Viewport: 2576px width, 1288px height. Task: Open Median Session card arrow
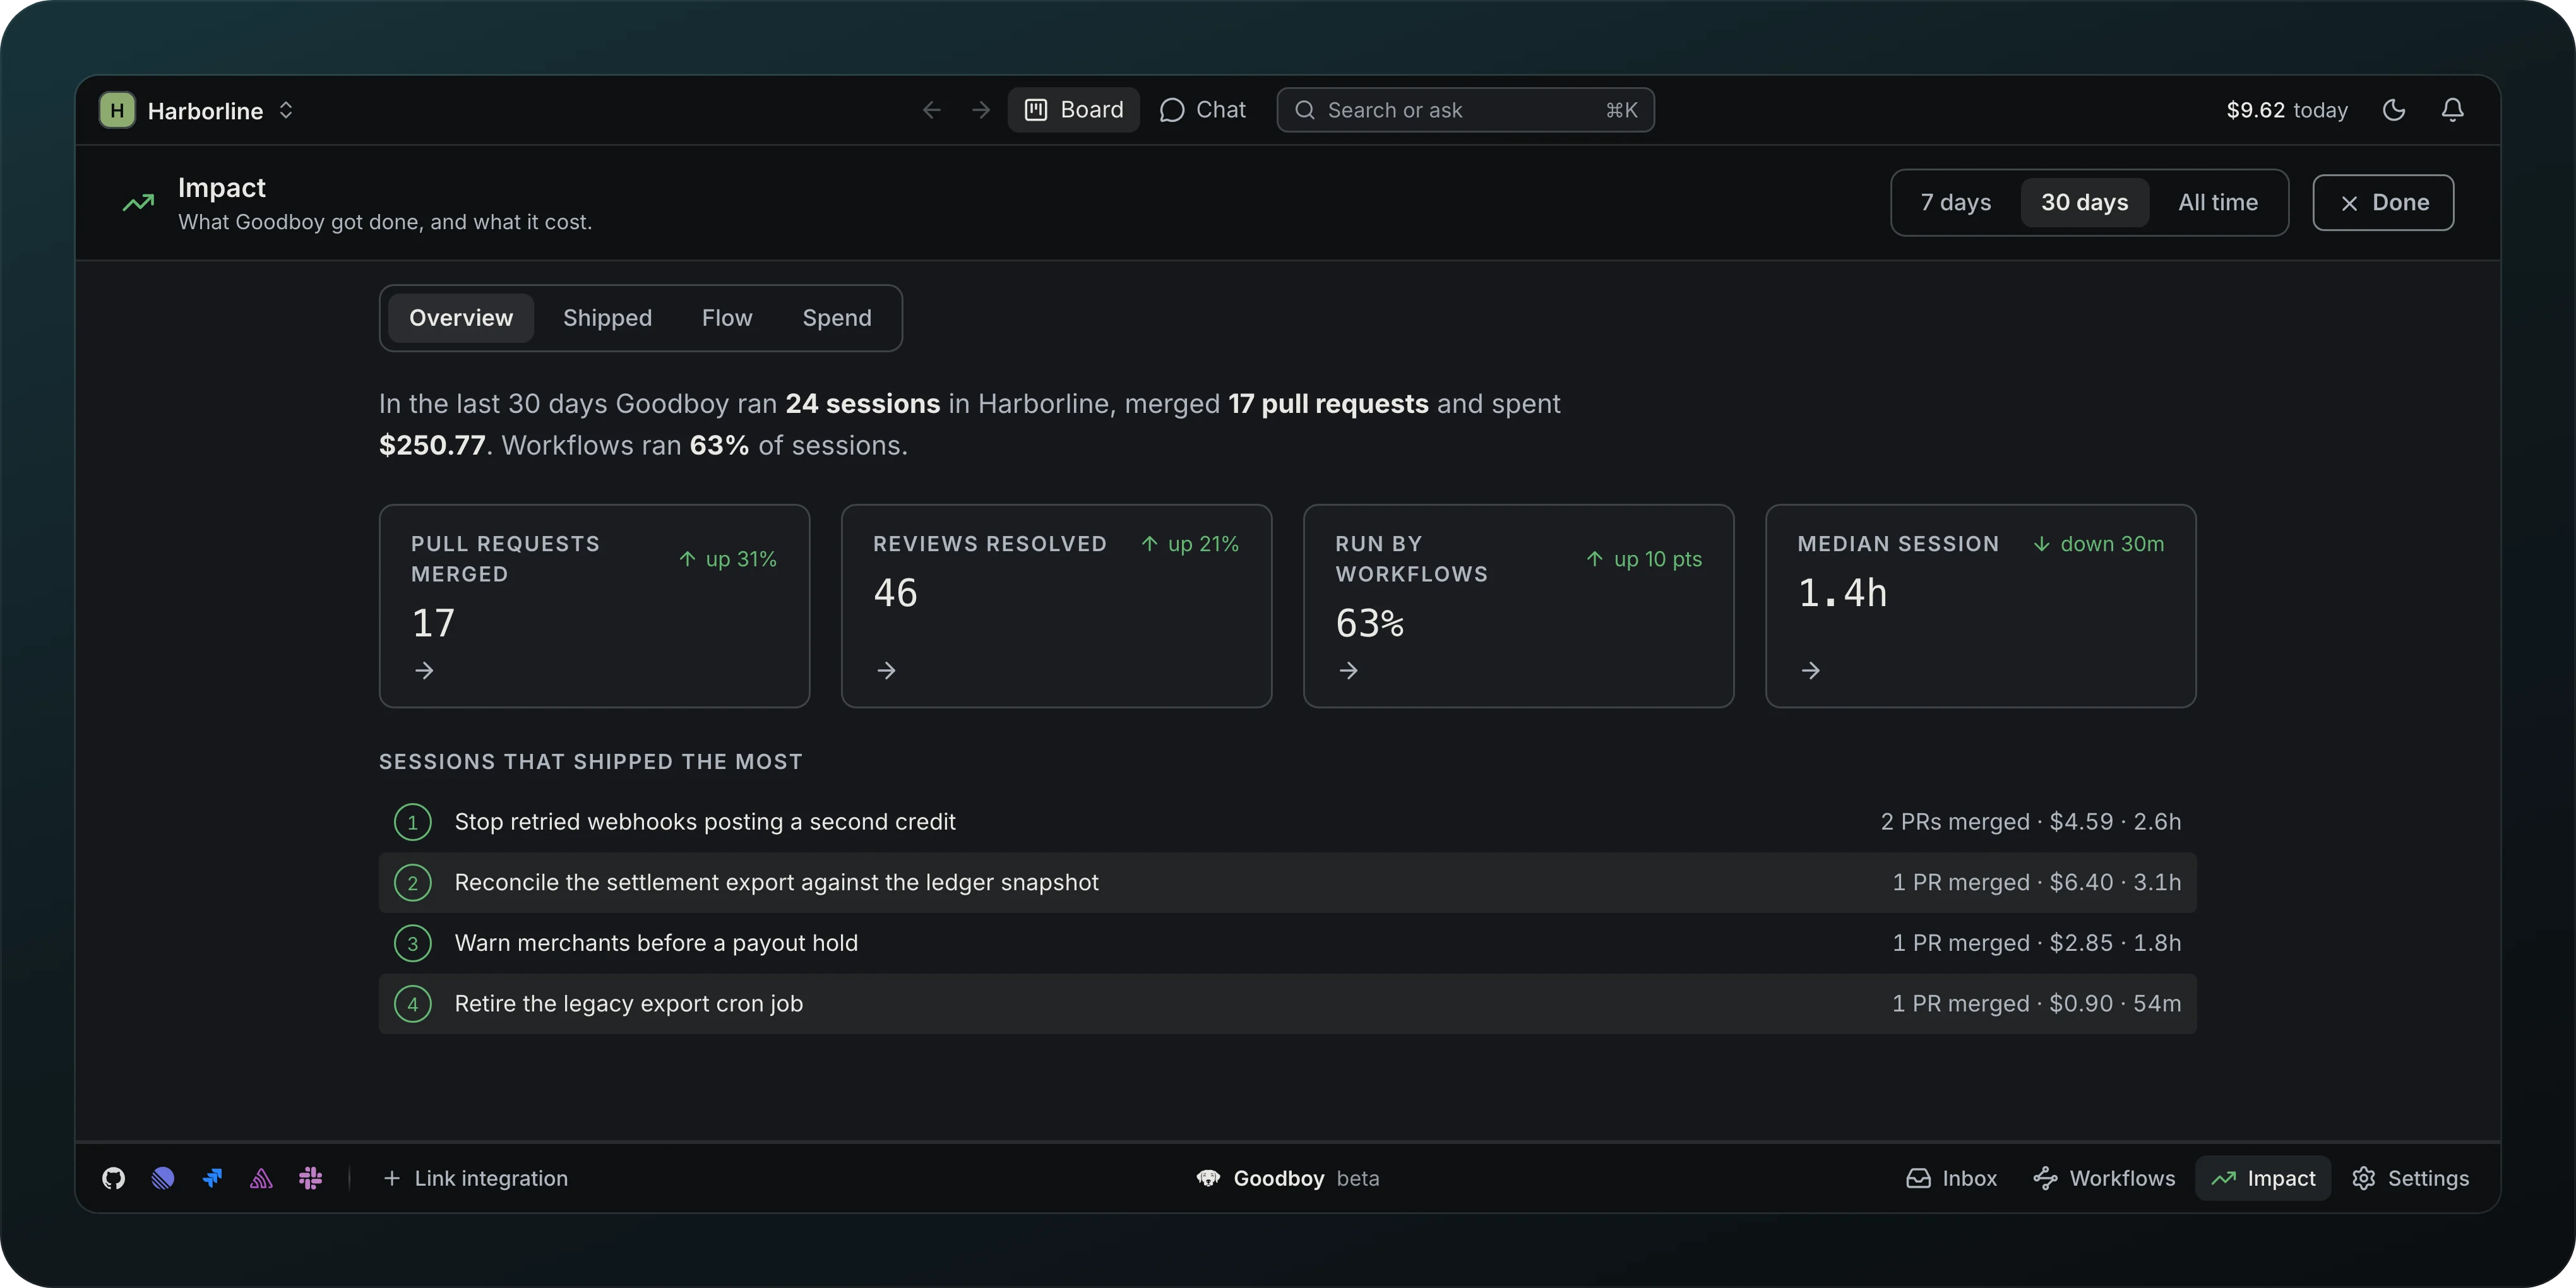[1810, 670]
